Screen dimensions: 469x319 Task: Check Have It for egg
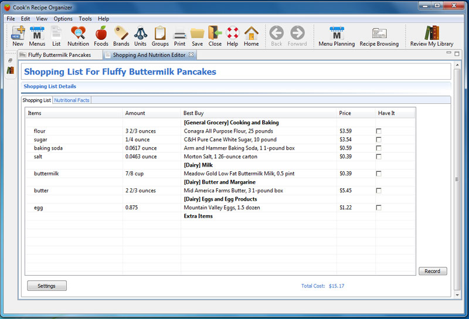pyautogui.click(x=379, y=208)
